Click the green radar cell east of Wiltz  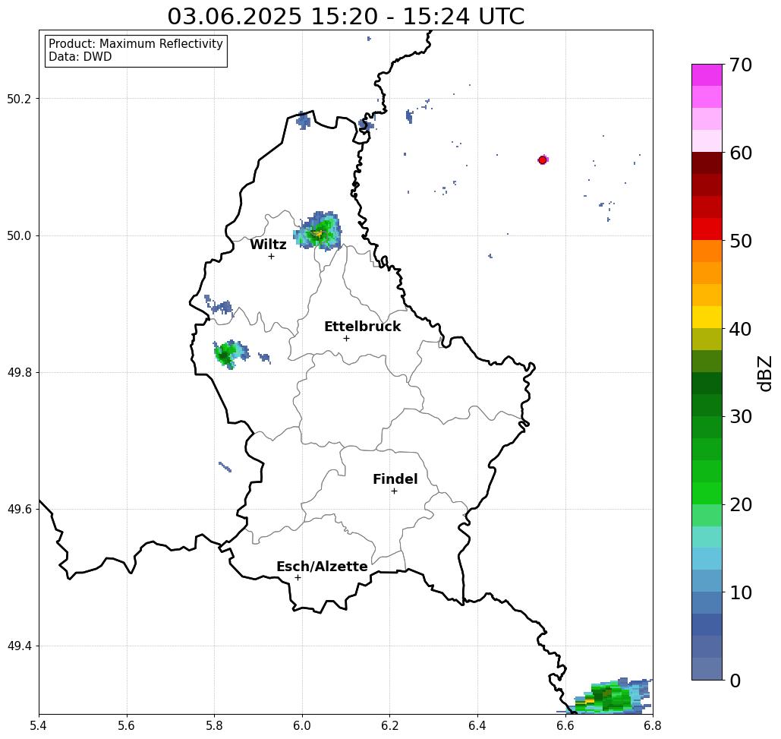pos(318,231)
